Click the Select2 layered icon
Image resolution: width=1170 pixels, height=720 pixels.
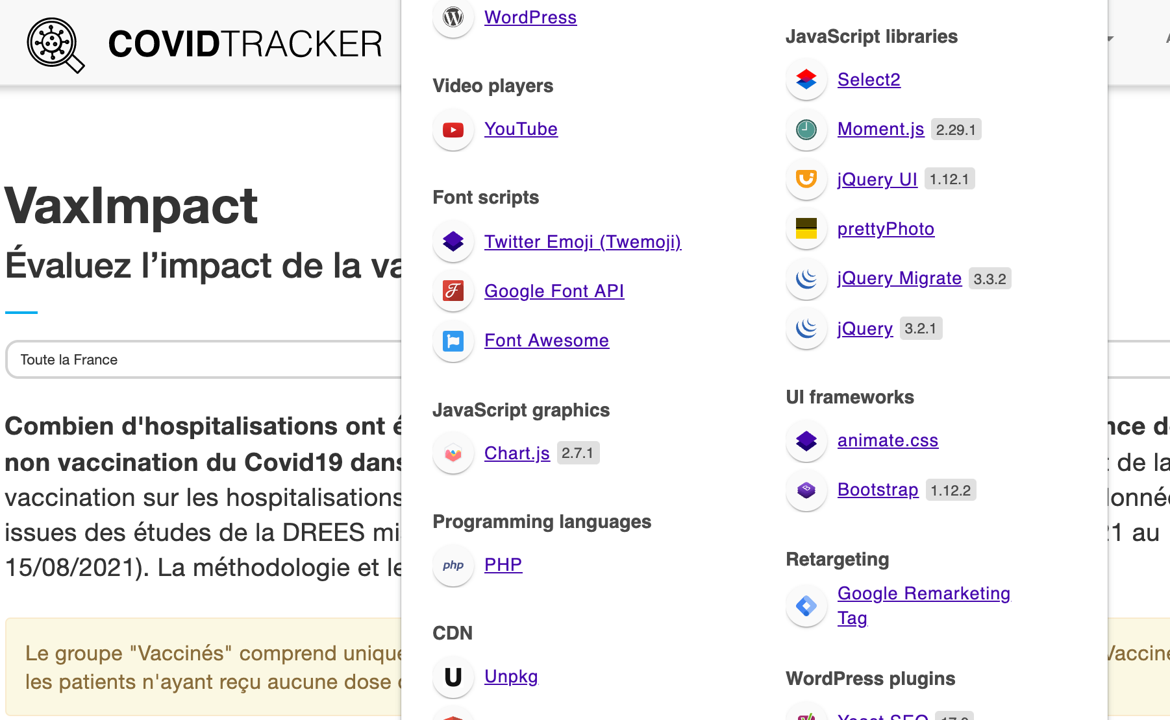pyautogui.click(x=806, y=80)
